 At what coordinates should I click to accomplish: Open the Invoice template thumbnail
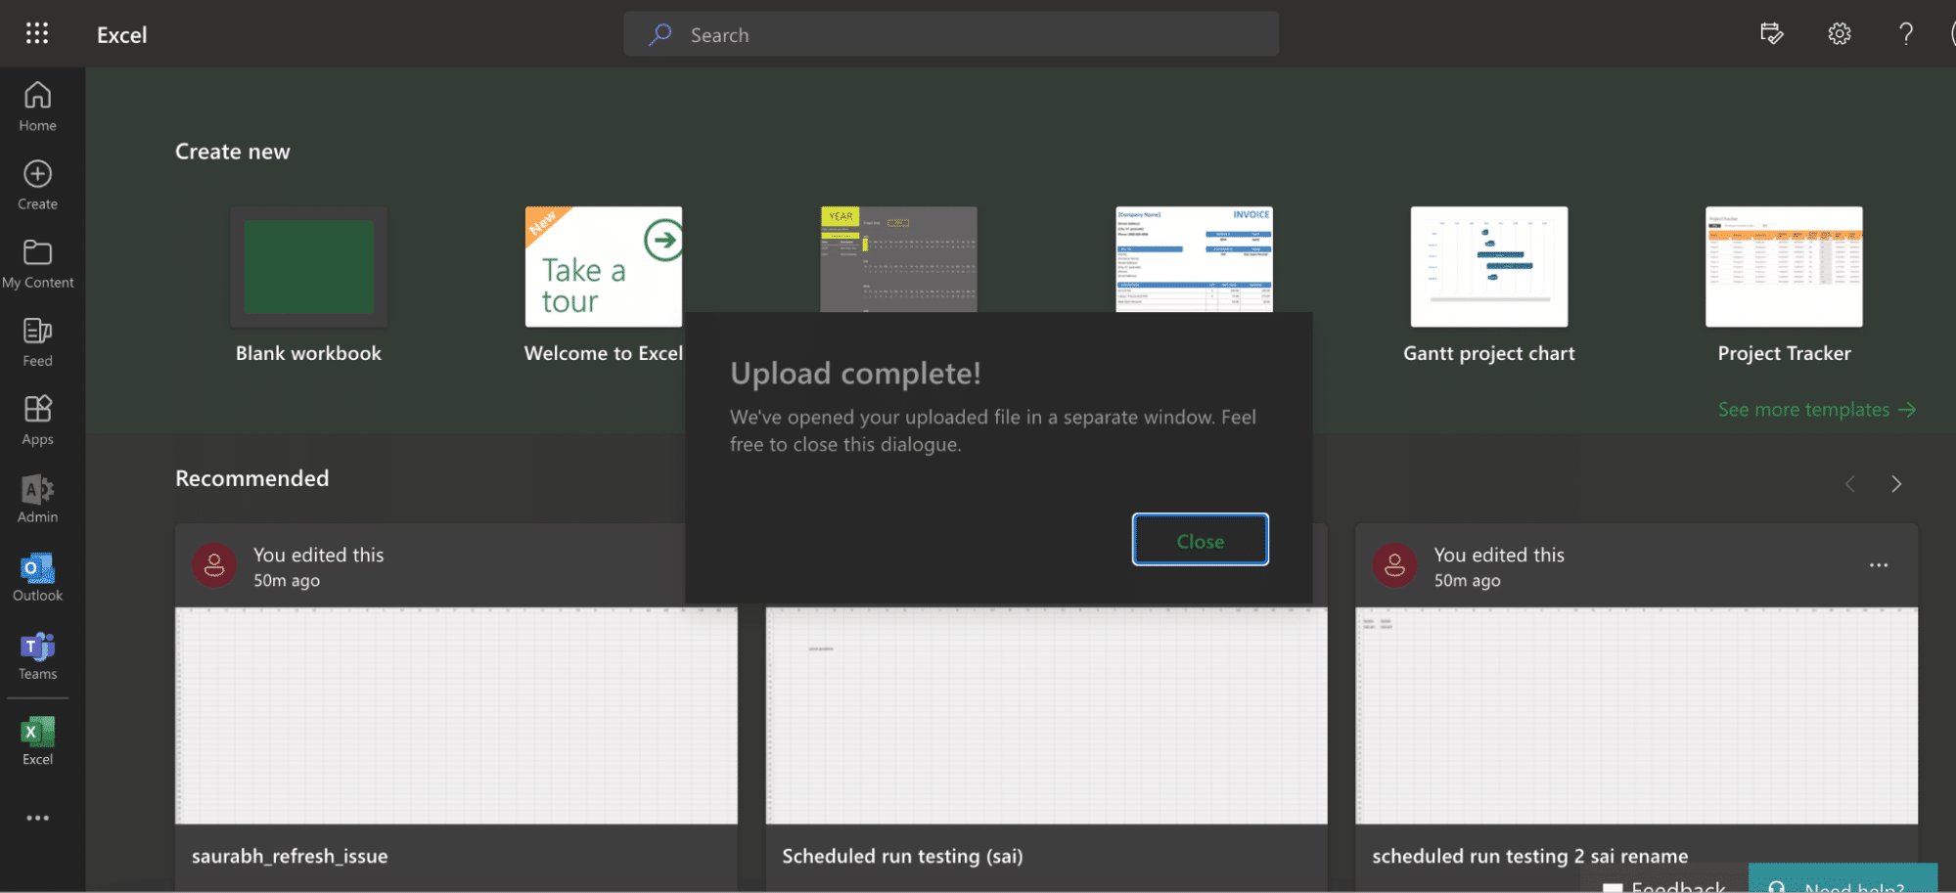pos(1194,259)
